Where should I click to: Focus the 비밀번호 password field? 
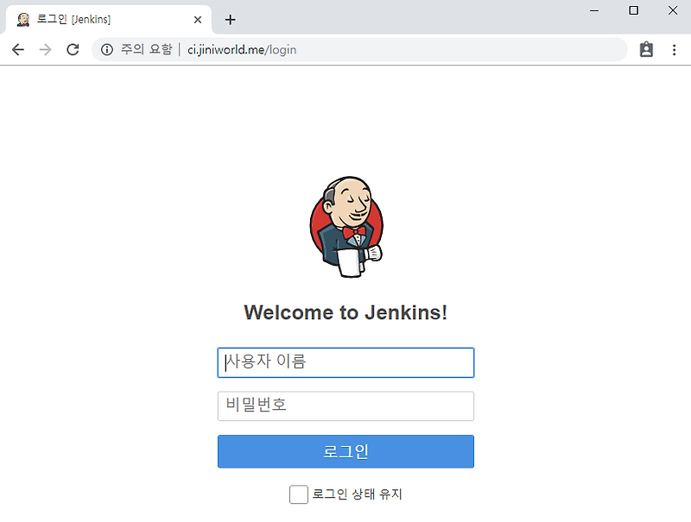(345, 406)
